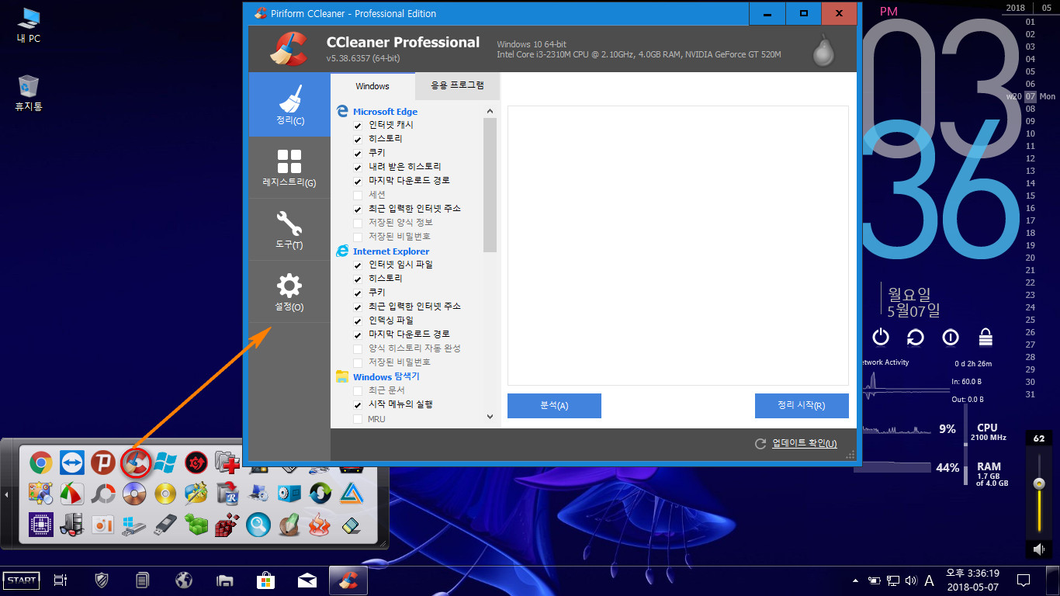The image size is (1060, 596).
Task: Open the black and red gear dock icon
Action: pos(196,463)
